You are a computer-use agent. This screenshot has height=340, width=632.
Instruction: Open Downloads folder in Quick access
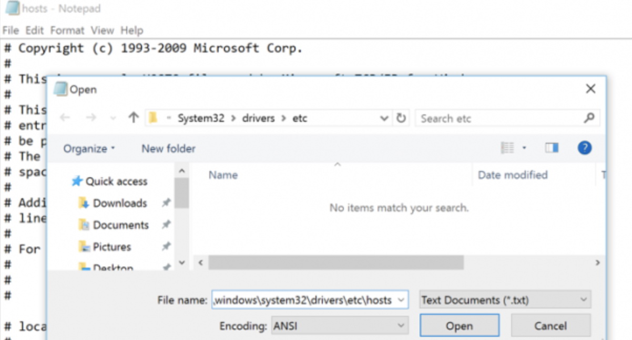119,203
